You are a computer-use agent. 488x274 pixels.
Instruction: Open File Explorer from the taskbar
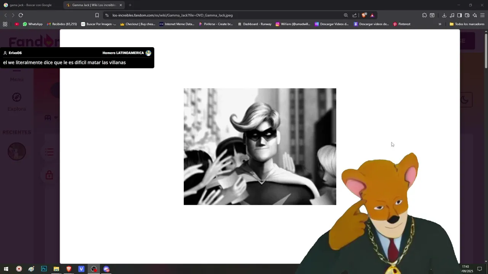click(x=56, y=269)
